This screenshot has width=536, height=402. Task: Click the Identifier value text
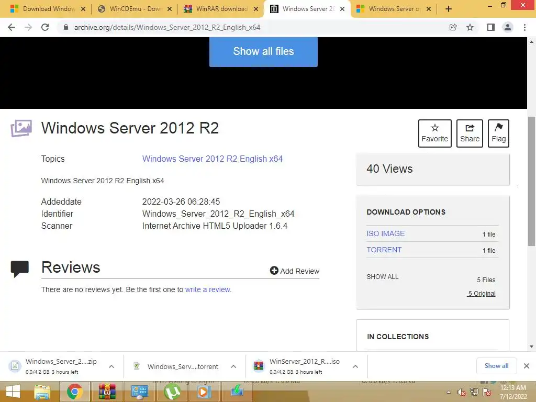(x=218, y=214)
